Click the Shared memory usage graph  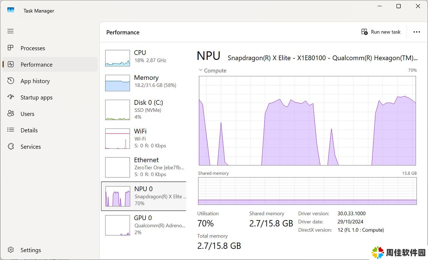coord(307,191)
